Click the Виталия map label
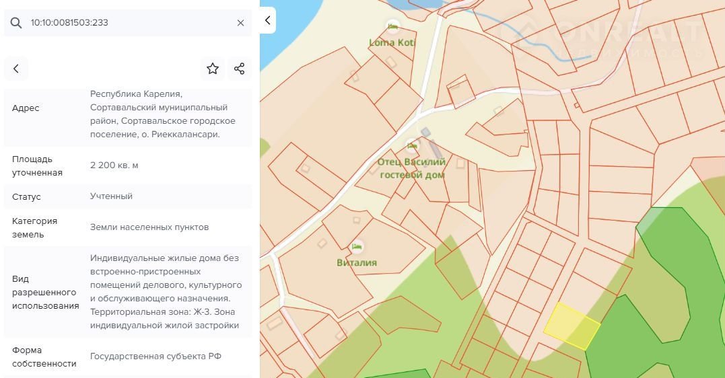The height and width of the screenshot is (378, 725). (x=357, y=263)
